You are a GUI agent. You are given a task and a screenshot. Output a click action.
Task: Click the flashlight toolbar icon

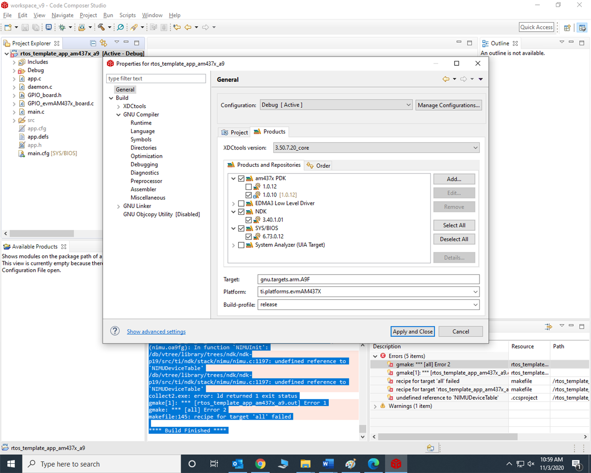pyautogui.click(x=134, y=27)
